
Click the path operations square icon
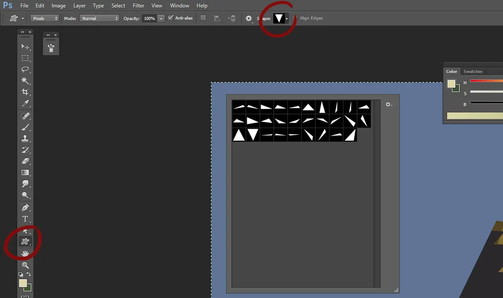(x=203, y=18)
